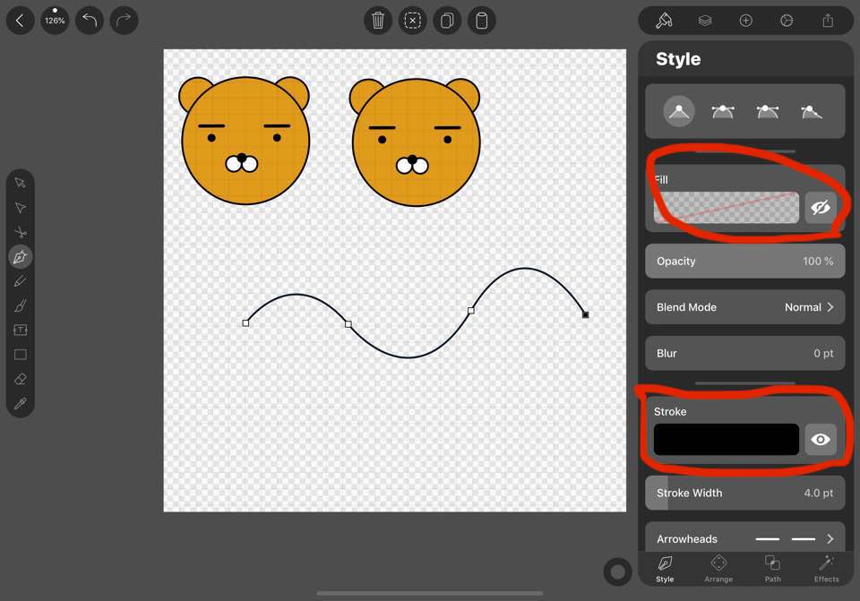Screen dimensions: 860x601
Task: Redo the last action
Action: [124, 21]
